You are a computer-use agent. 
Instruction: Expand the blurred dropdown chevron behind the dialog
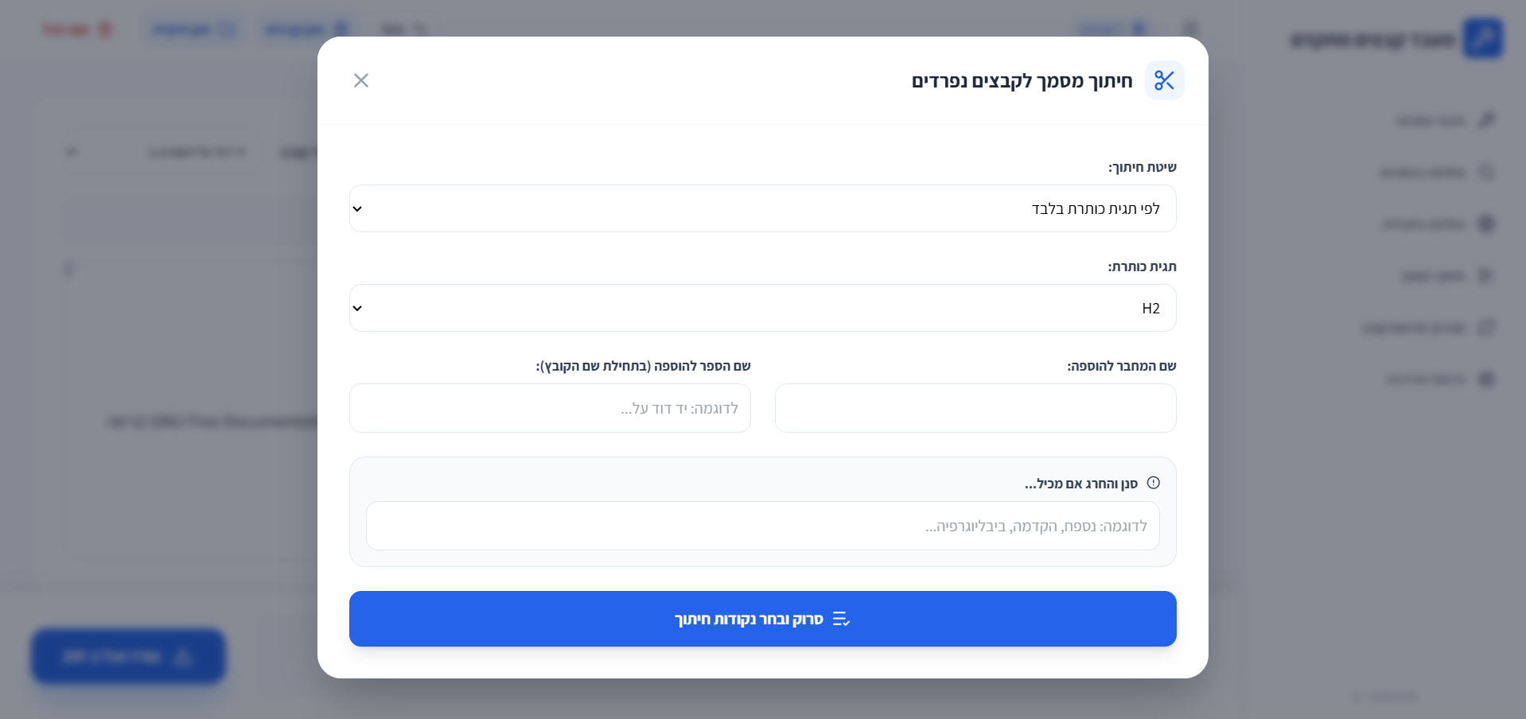point(72,151)
